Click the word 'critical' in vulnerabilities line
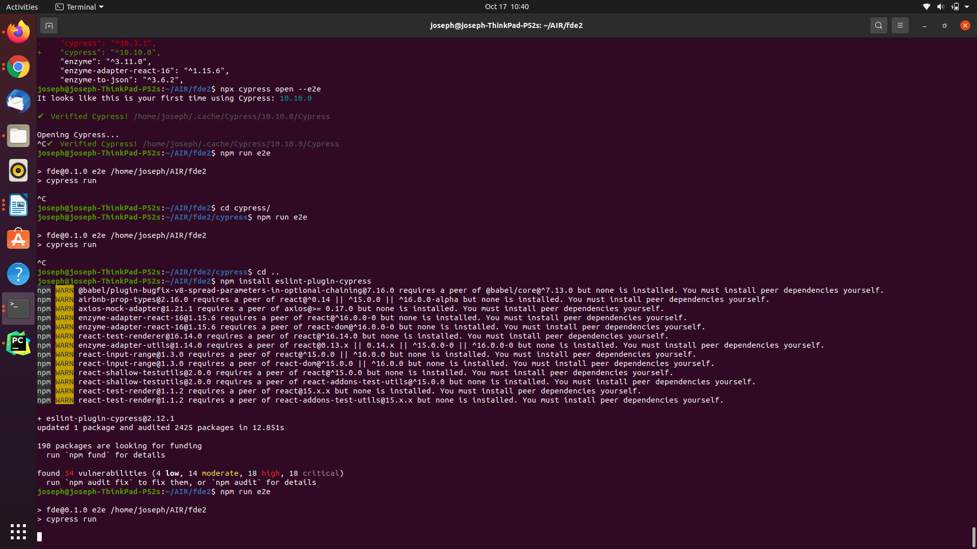 [321, 473]
